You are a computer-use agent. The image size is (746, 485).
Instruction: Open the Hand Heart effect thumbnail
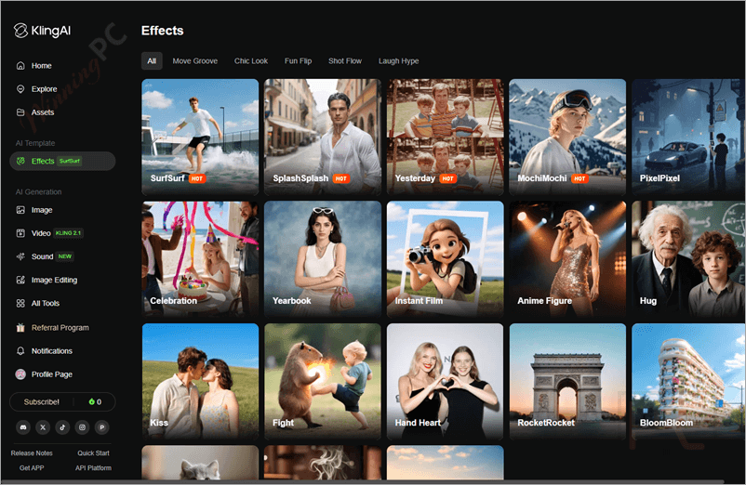tap(445, 382)
